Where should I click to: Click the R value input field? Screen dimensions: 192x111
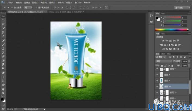[184, 18]
